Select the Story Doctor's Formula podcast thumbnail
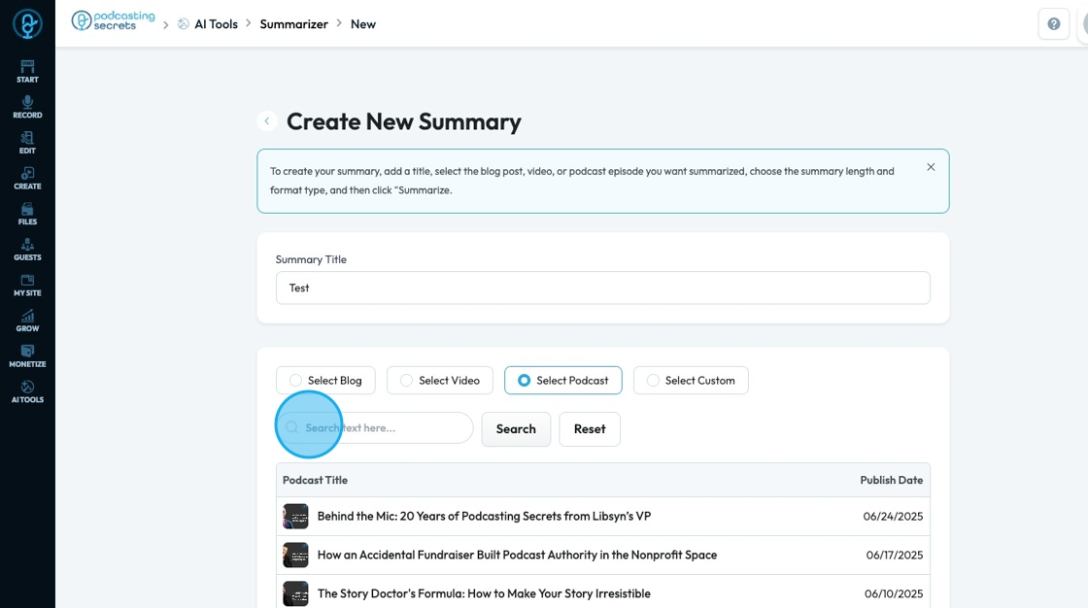 (295, 593)
